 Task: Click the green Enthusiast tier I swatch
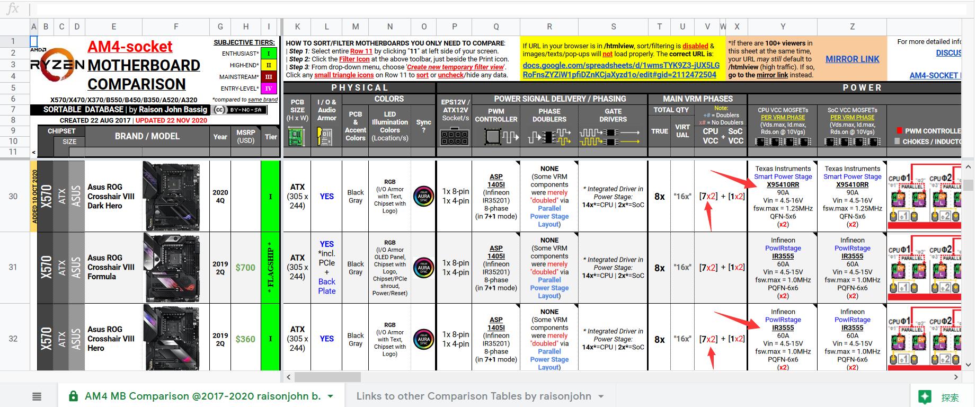(268, 54)
